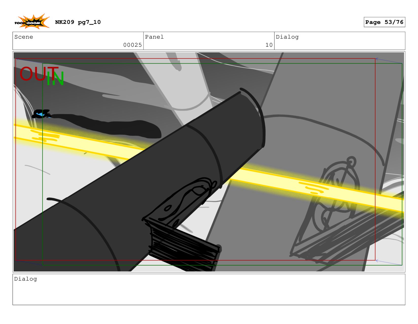Click the green 'IN' camera label
Image resolution: width=418 pixels, height=324 pixels.
pyautogui.click(x=55, y=78)
